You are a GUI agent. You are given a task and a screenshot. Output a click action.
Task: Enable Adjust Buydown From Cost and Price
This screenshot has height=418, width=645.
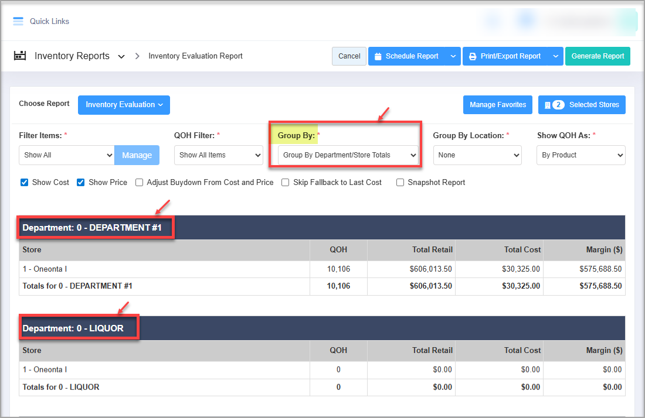(140, 182)
